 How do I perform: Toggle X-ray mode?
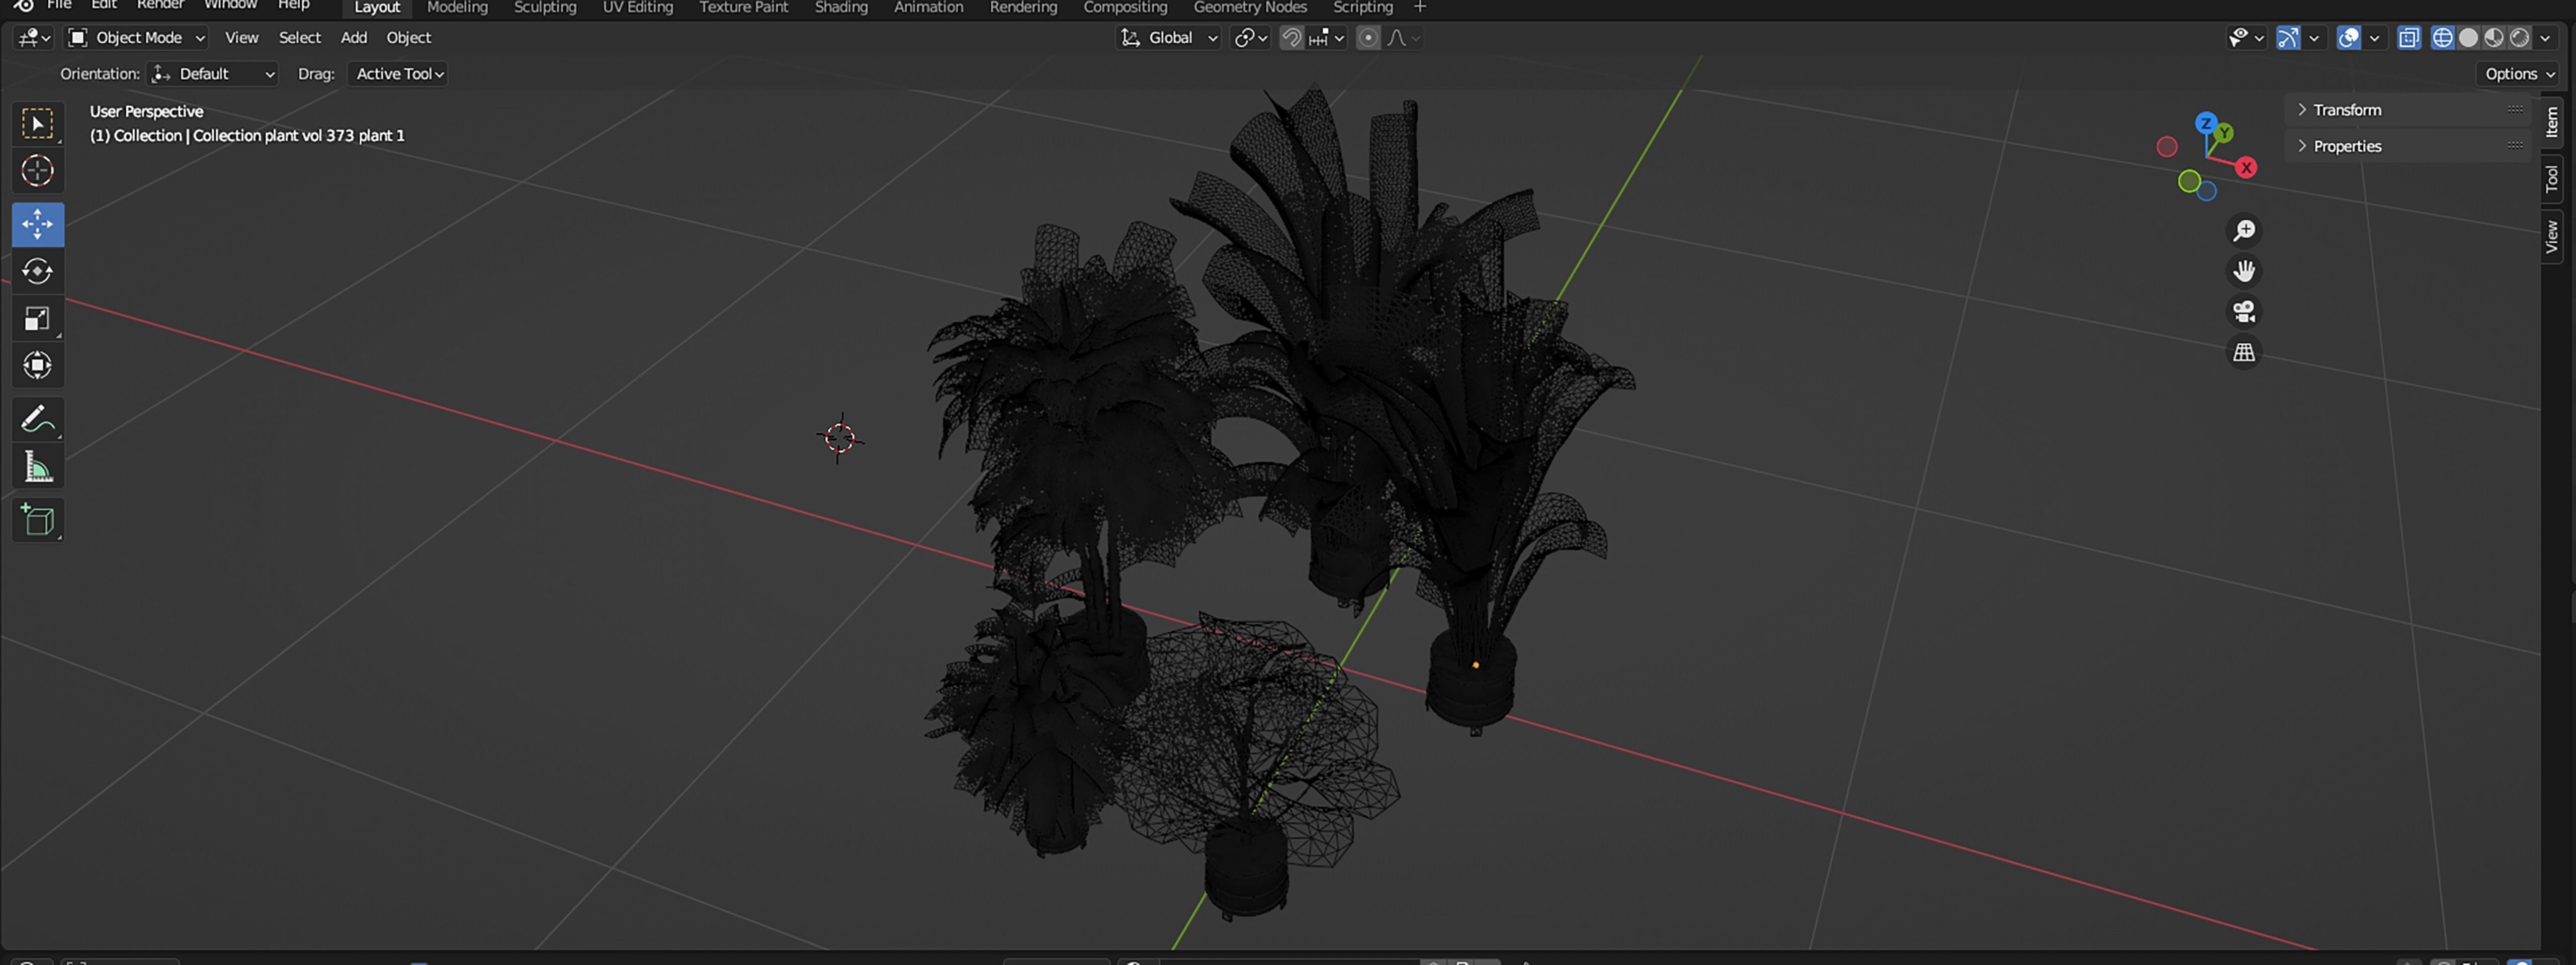(2409, 38)
